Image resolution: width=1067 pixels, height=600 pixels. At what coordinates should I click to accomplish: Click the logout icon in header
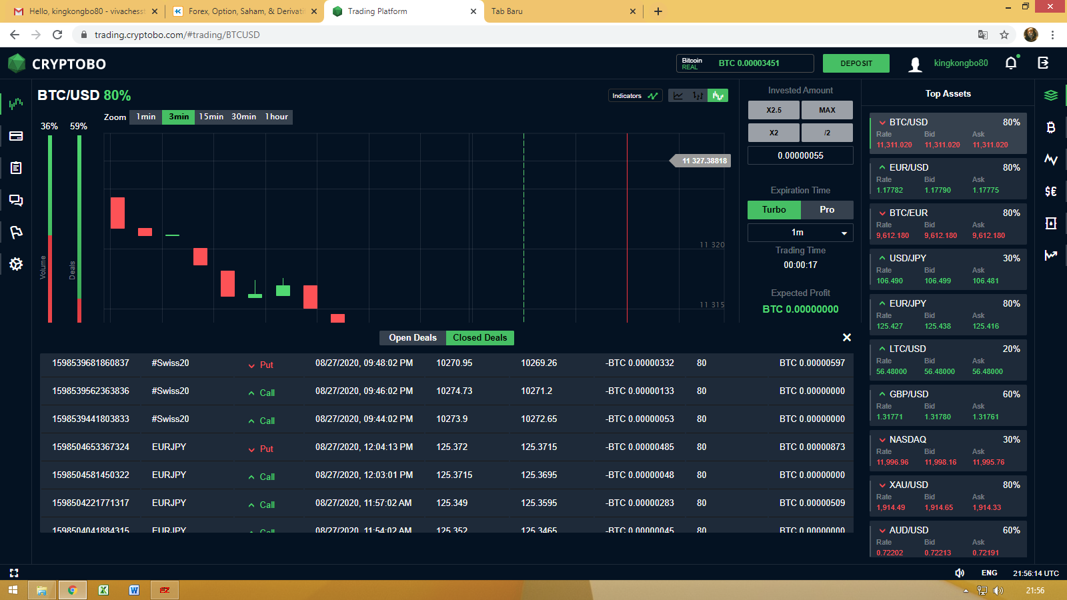[x=1044, y=63]
